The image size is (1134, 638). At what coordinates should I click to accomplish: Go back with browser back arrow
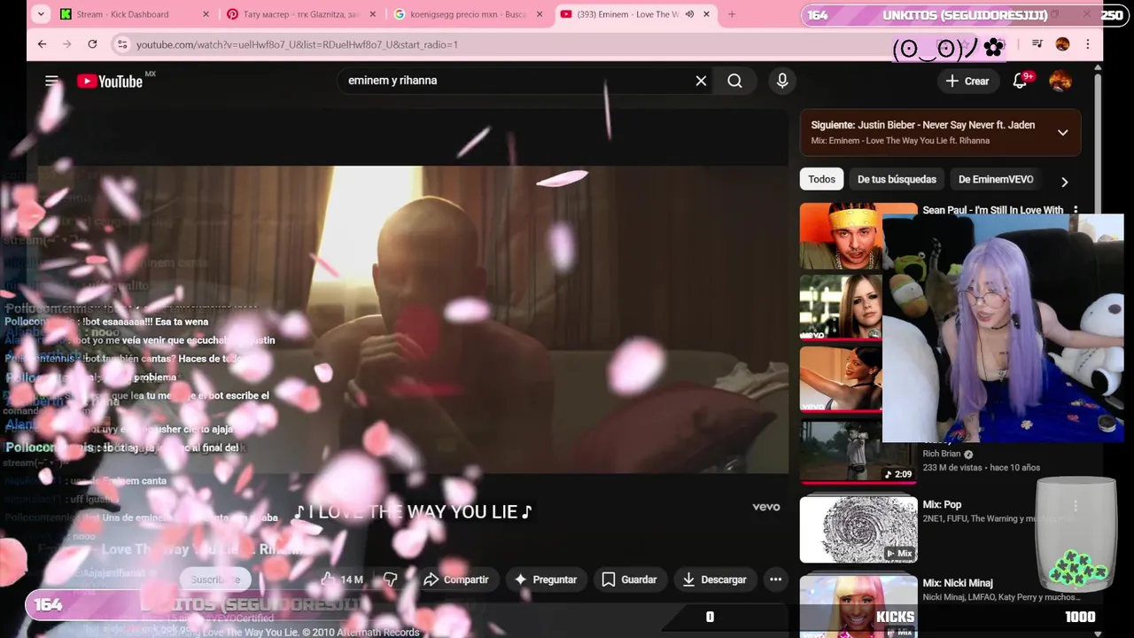[x=42, y=44]
